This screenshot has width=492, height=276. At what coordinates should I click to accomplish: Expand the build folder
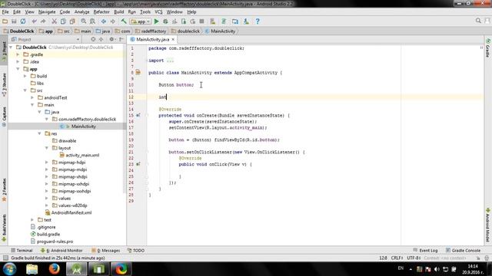(25, 76)
